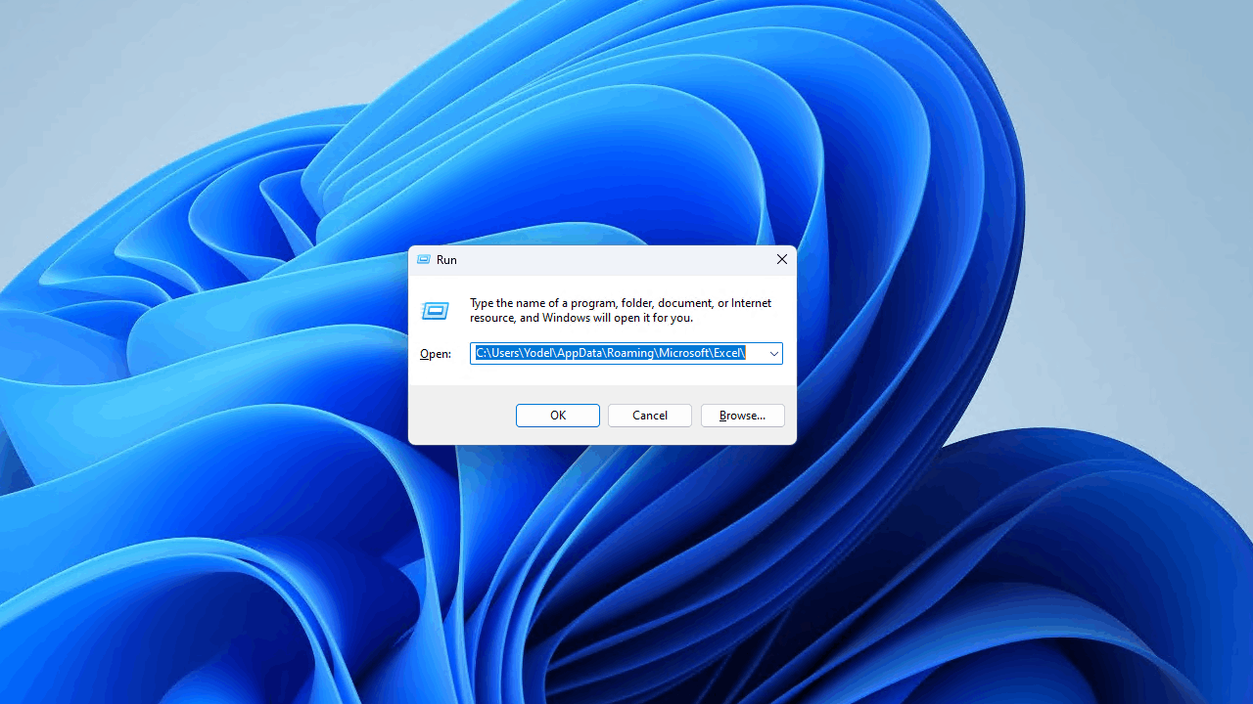Close the Run dialog with X
1253x704 pixels.
pyautogui.click(x=781, y=259)
